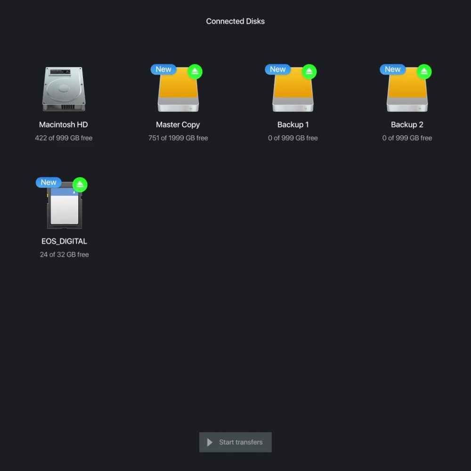This screenshot has height=471, width=471.
Task: Click '24 of 32 GB free' text
Action: pyautogui.click(x=64, y=254)
